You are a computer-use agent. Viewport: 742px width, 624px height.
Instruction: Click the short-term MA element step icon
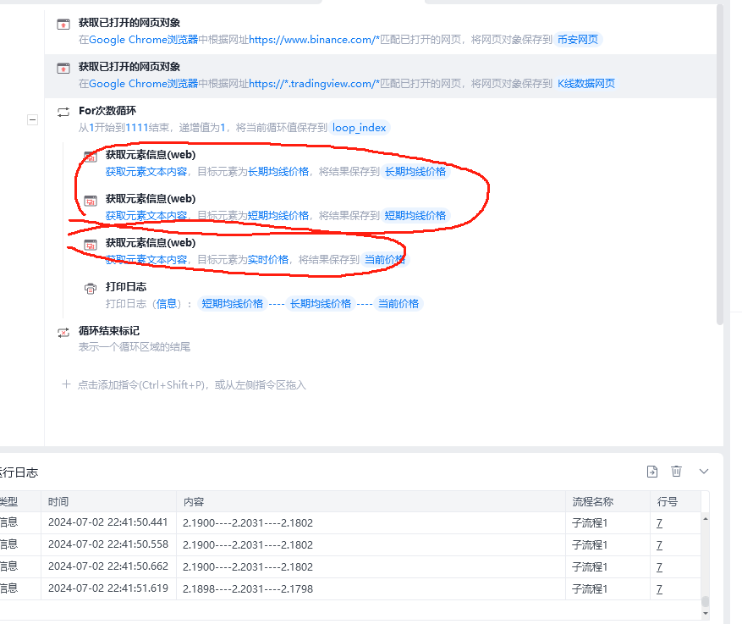point(91,201)
